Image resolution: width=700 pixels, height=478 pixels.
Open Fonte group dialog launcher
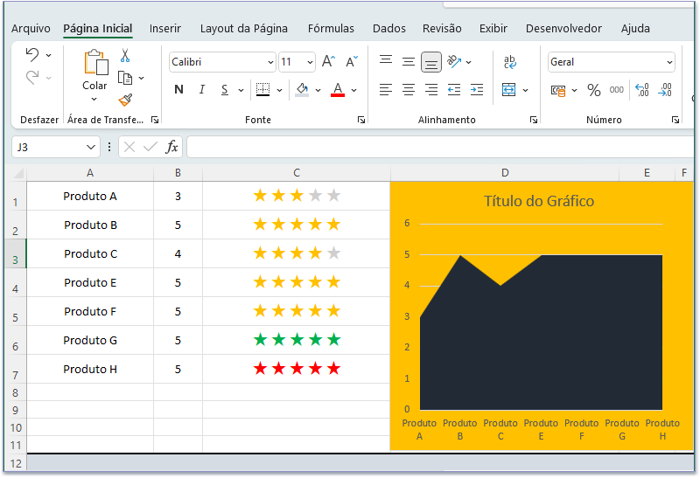click(361, 120)
